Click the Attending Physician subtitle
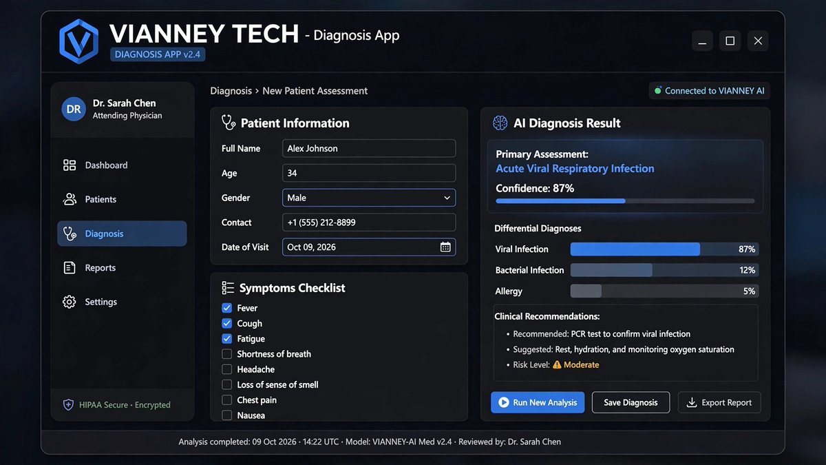 tap(127, 116)
